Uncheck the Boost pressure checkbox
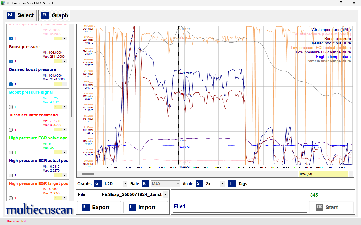The height and width of the screenshot is (225, 361). point(11,61)
